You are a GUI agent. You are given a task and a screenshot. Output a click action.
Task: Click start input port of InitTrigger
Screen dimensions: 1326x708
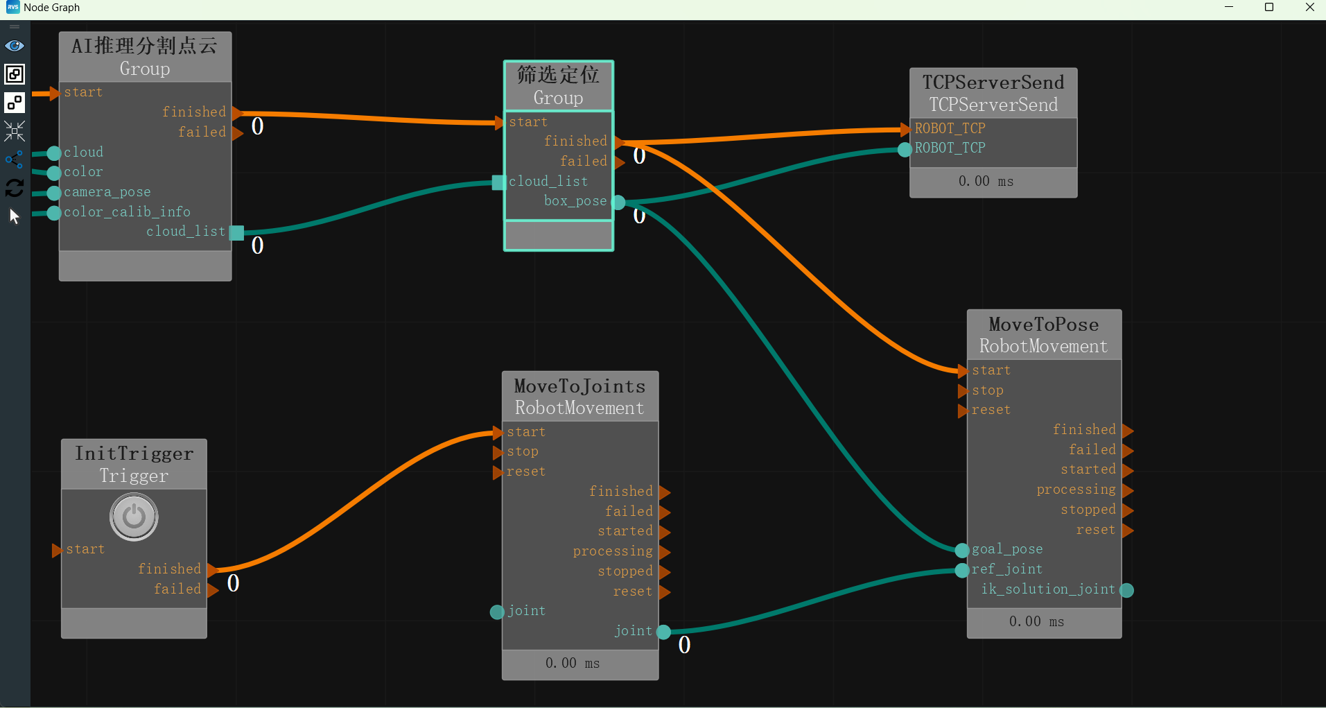click(57, 551)
